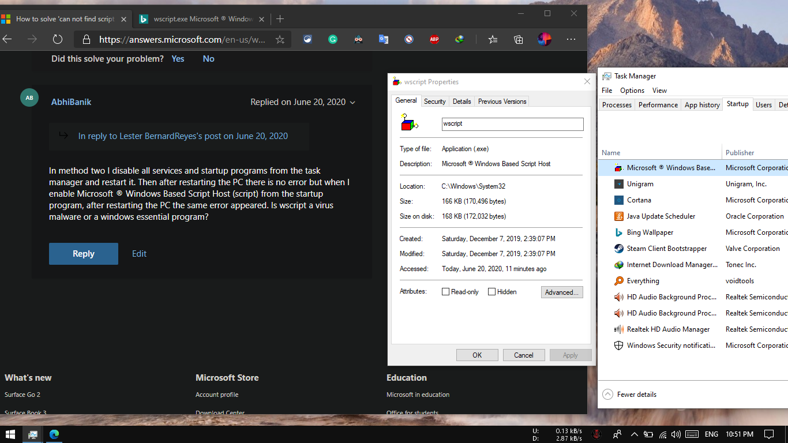The image size is (788, 443).
Task: Click the taskbar volume speaker icon
Action: tap(676, 434)
